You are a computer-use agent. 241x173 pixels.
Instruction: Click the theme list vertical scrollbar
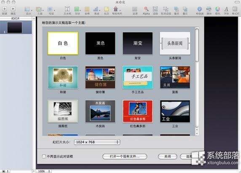point(197,81)
